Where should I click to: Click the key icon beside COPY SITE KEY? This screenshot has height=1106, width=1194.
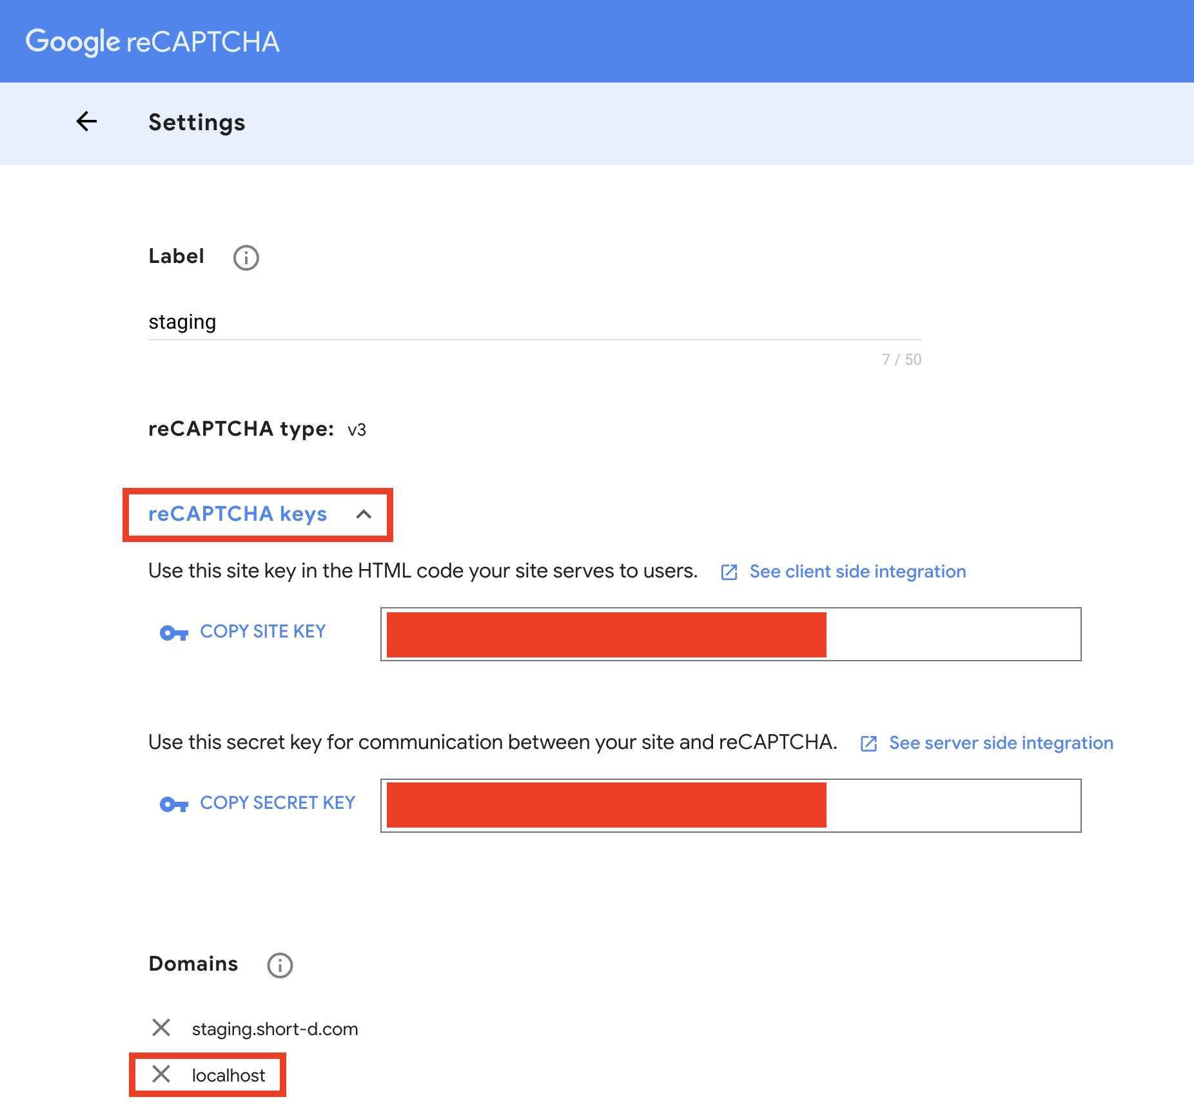coord(174,633)
